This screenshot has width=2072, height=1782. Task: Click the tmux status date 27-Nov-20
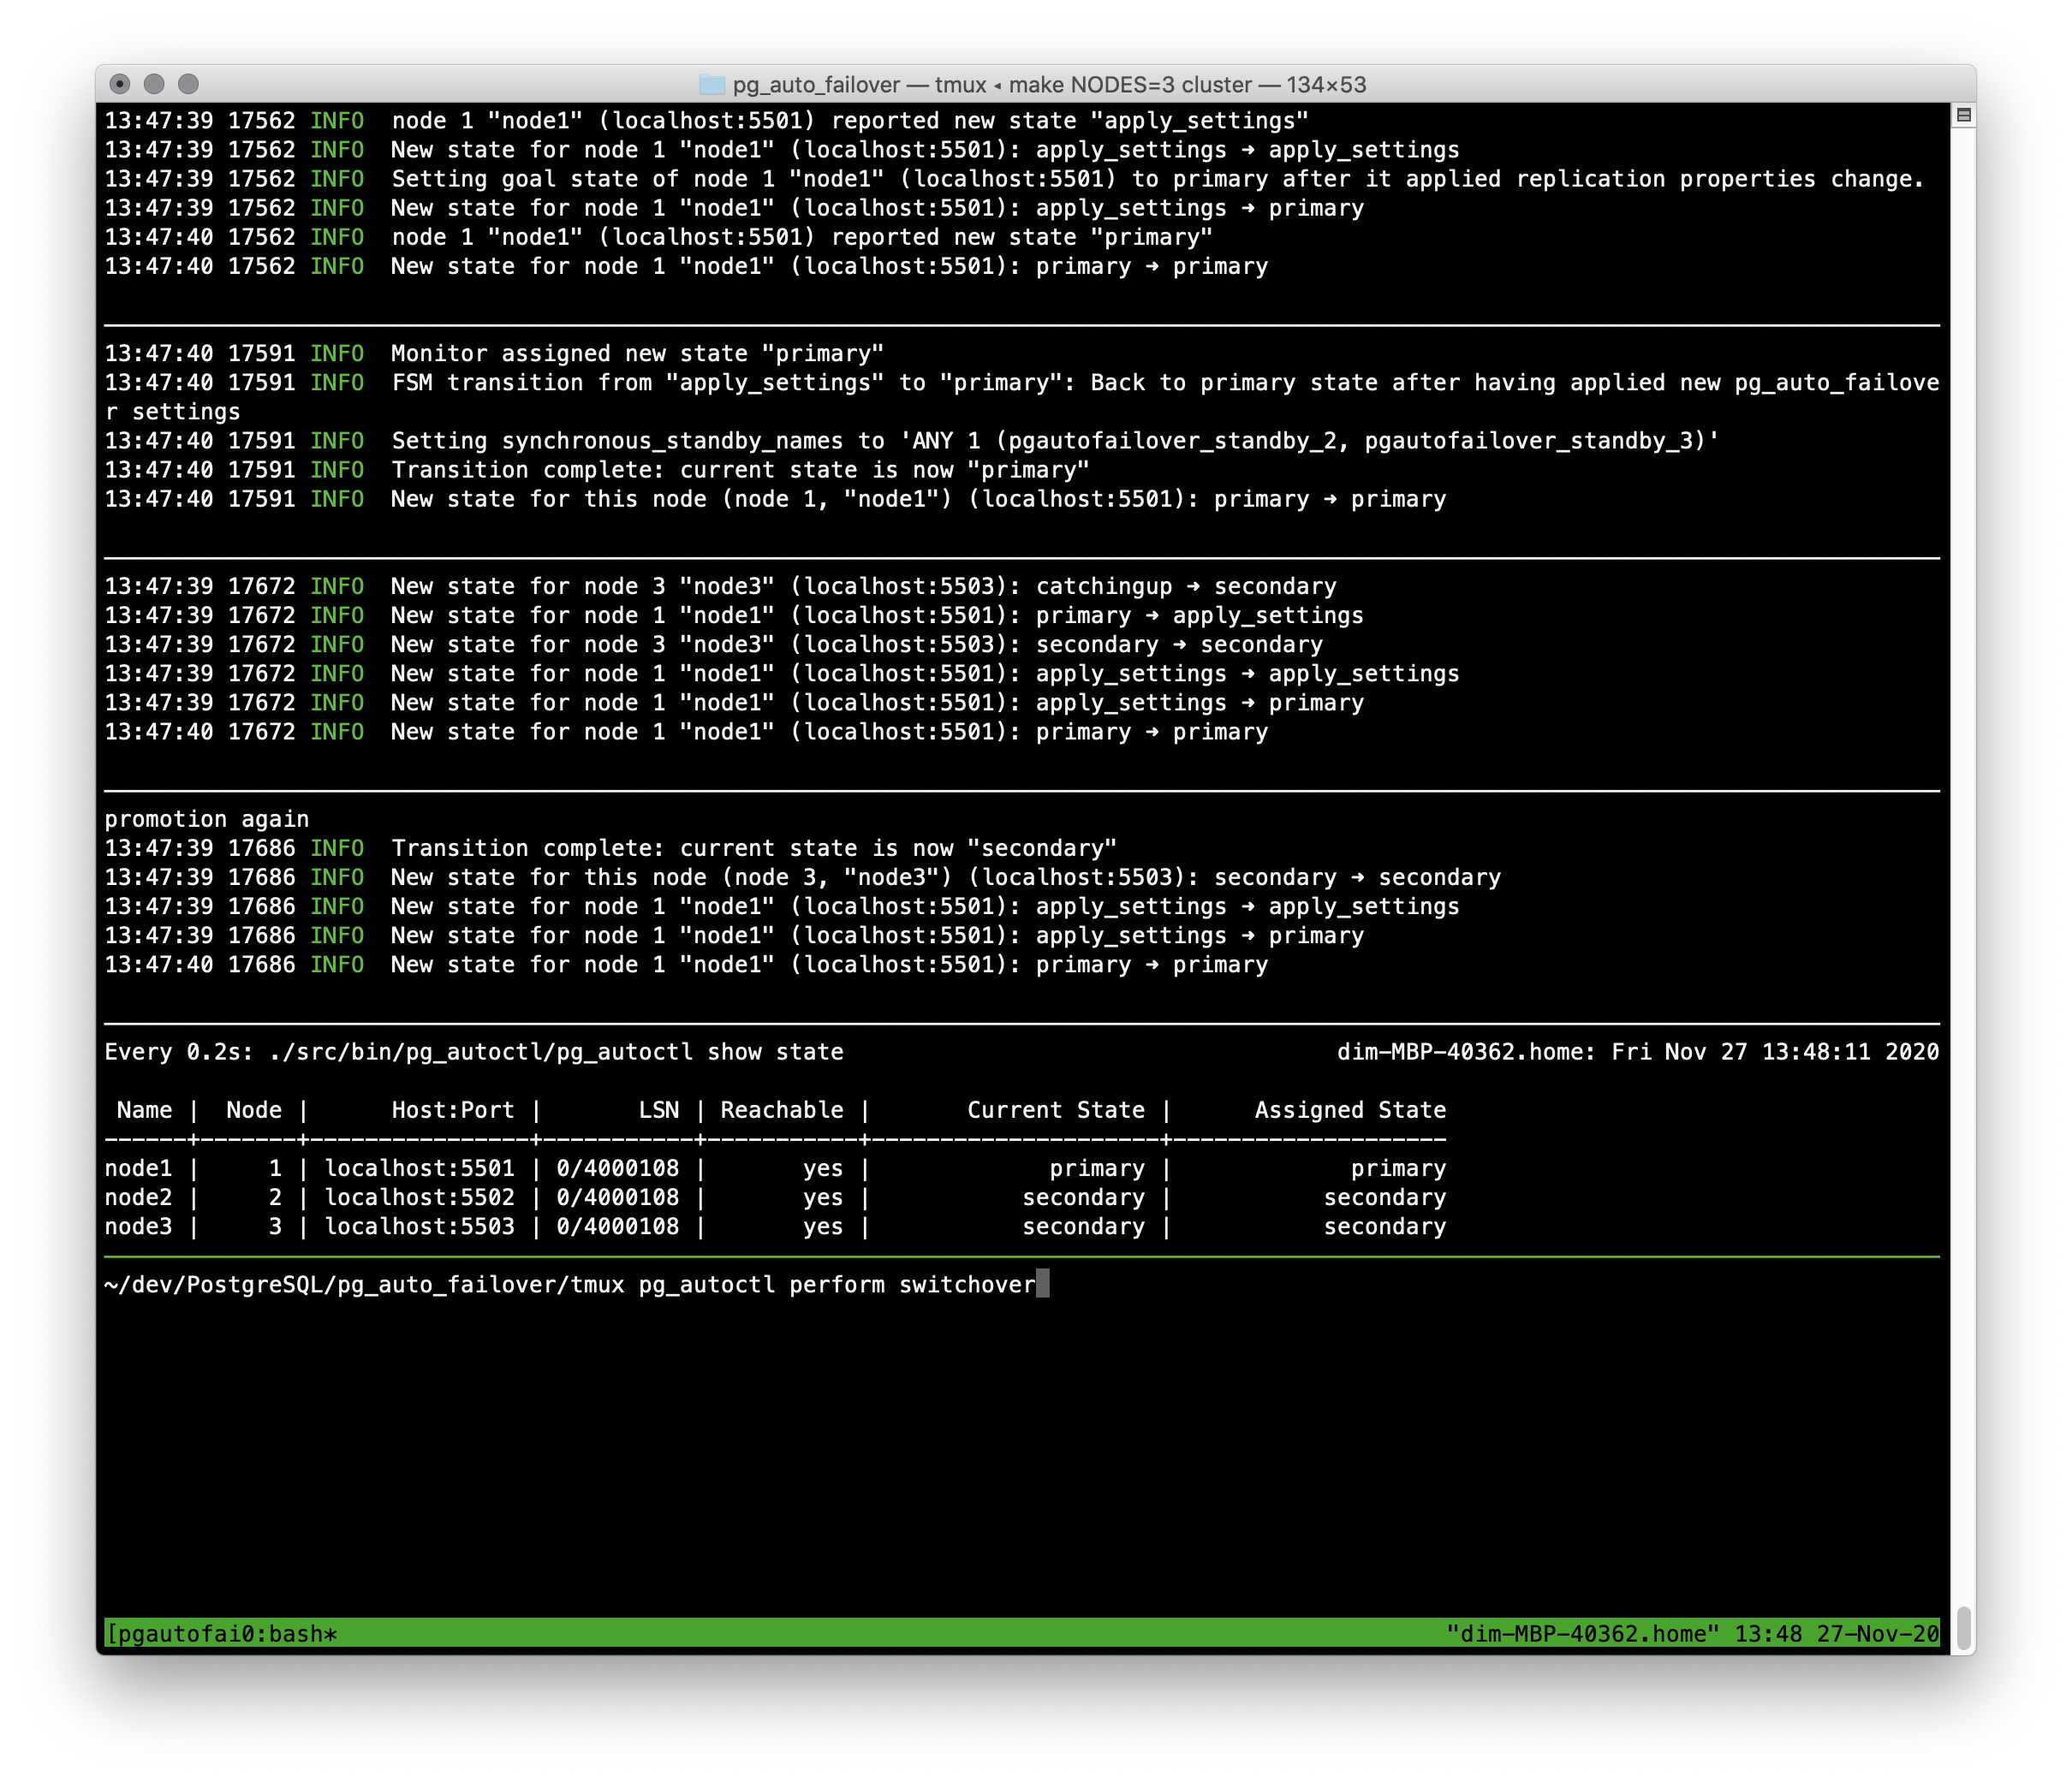click(x=1878, y=1634)
